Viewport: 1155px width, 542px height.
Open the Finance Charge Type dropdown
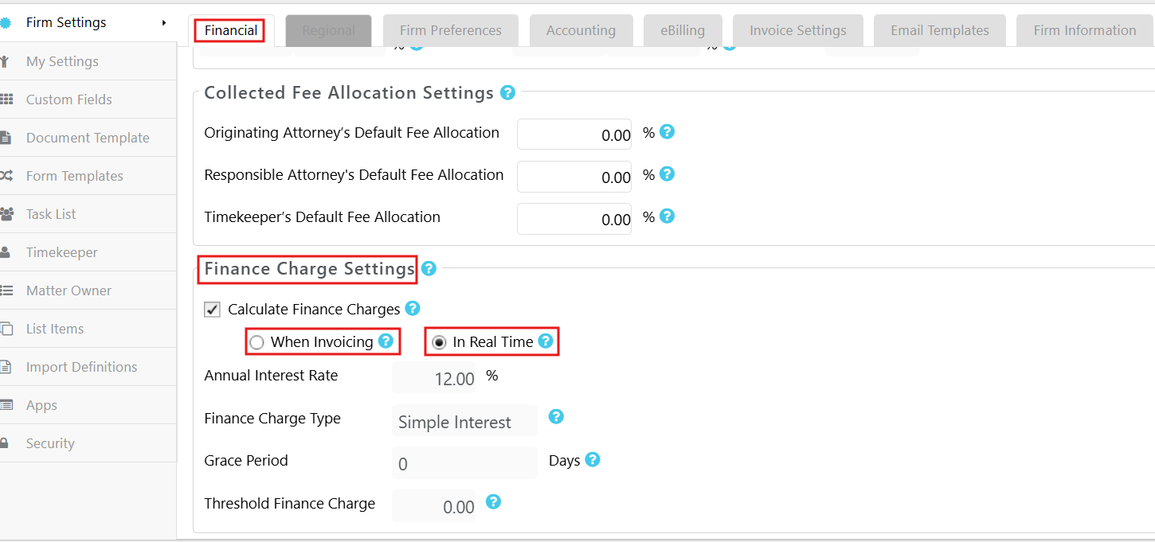pyautogui.click(x=464, y=421)
